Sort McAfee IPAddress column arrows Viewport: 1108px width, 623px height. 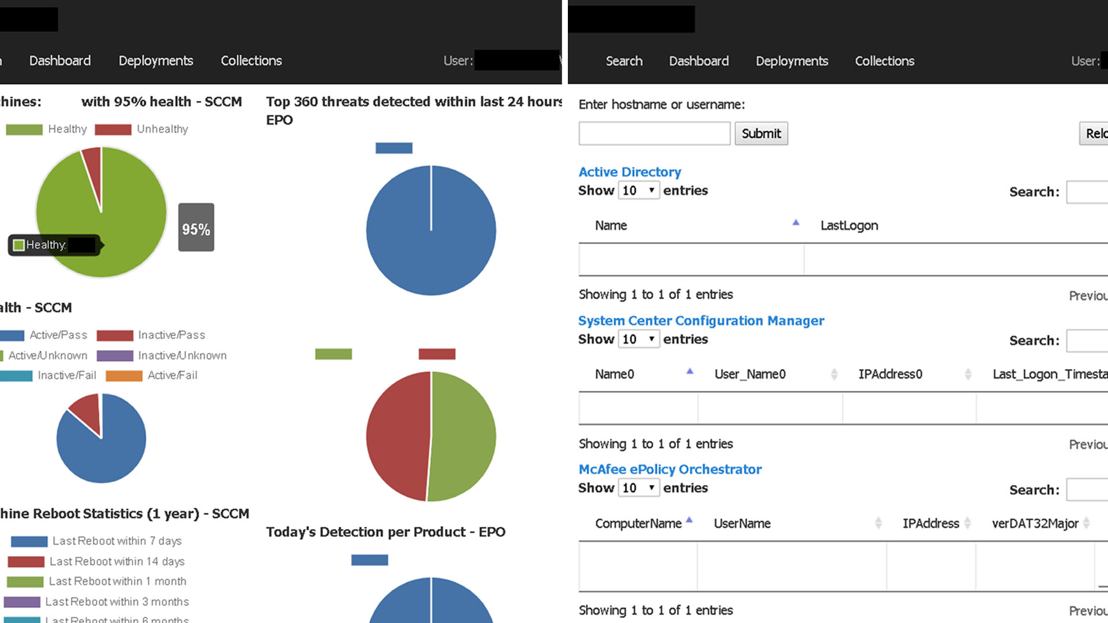[968, 523]
